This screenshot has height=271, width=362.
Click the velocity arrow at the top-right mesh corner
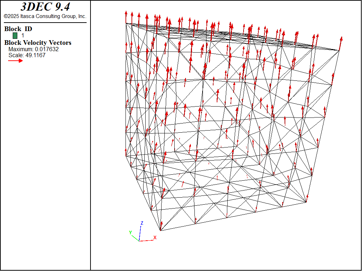[340, 43]
